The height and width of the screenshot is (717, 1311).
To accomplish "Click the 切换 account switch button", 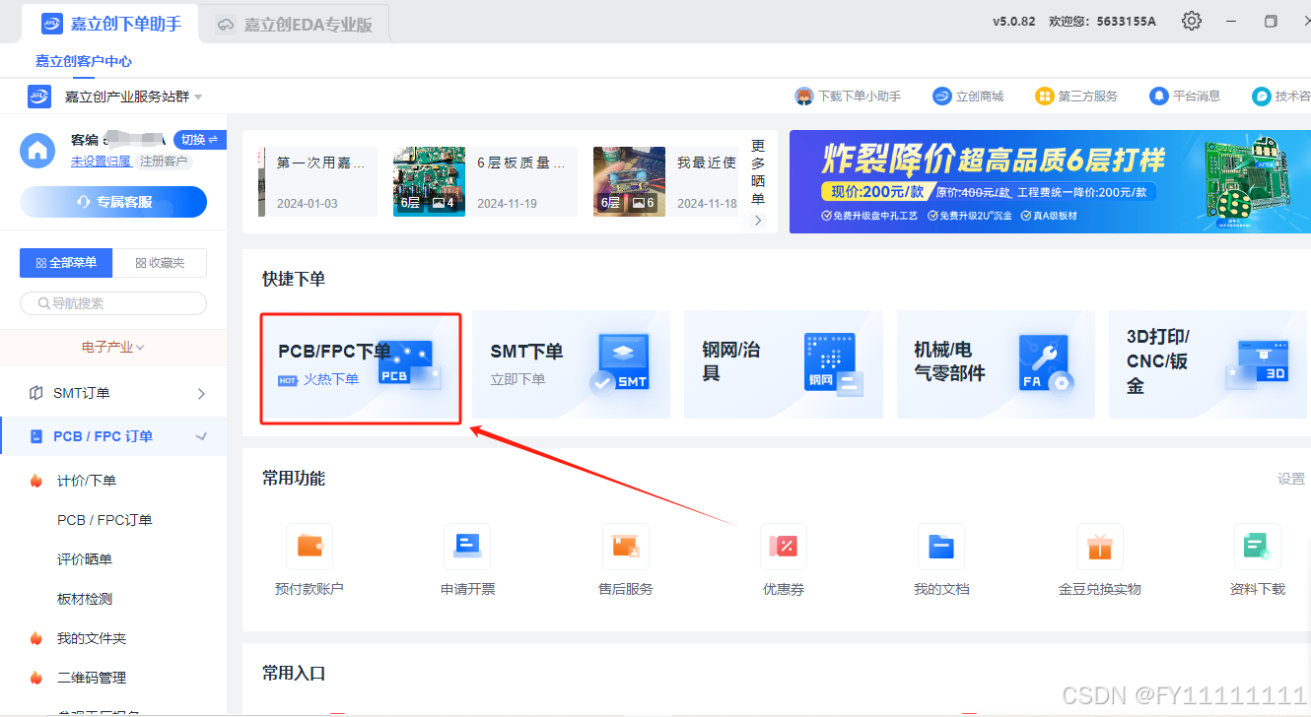I will point(199,140).
